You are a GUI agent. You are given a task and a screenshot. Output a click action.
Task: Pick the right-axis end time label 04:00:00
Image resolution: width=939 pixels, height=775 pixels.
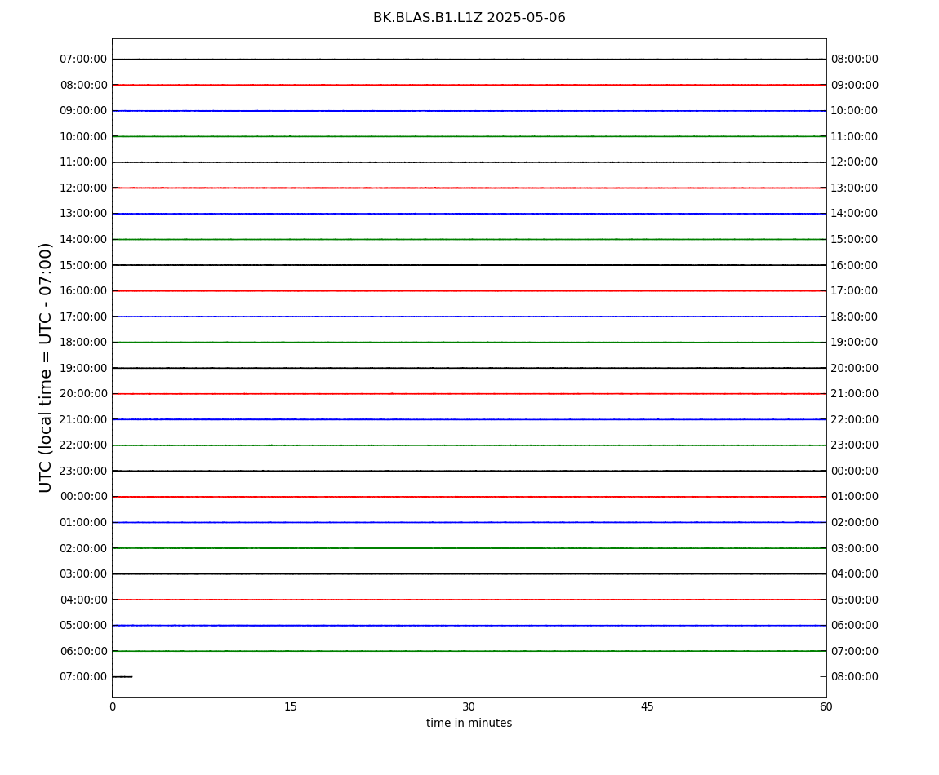(855, 574)
